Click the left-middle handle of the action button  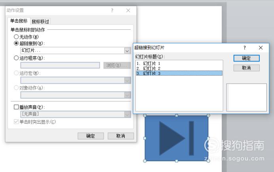click(x=145, y=138)
